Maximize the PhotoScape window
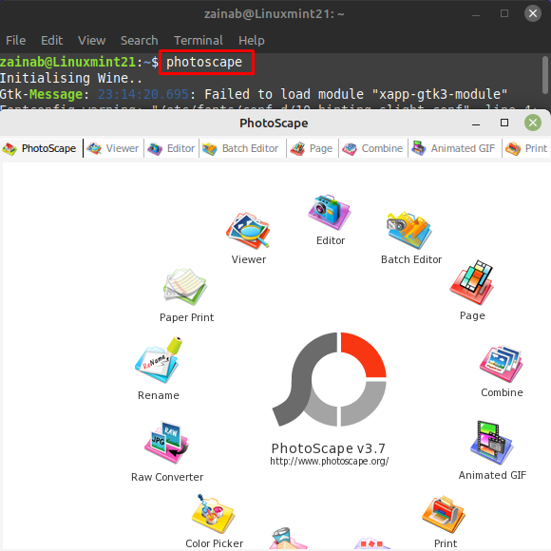The image size is (551, 551). [x=504, y=123]
